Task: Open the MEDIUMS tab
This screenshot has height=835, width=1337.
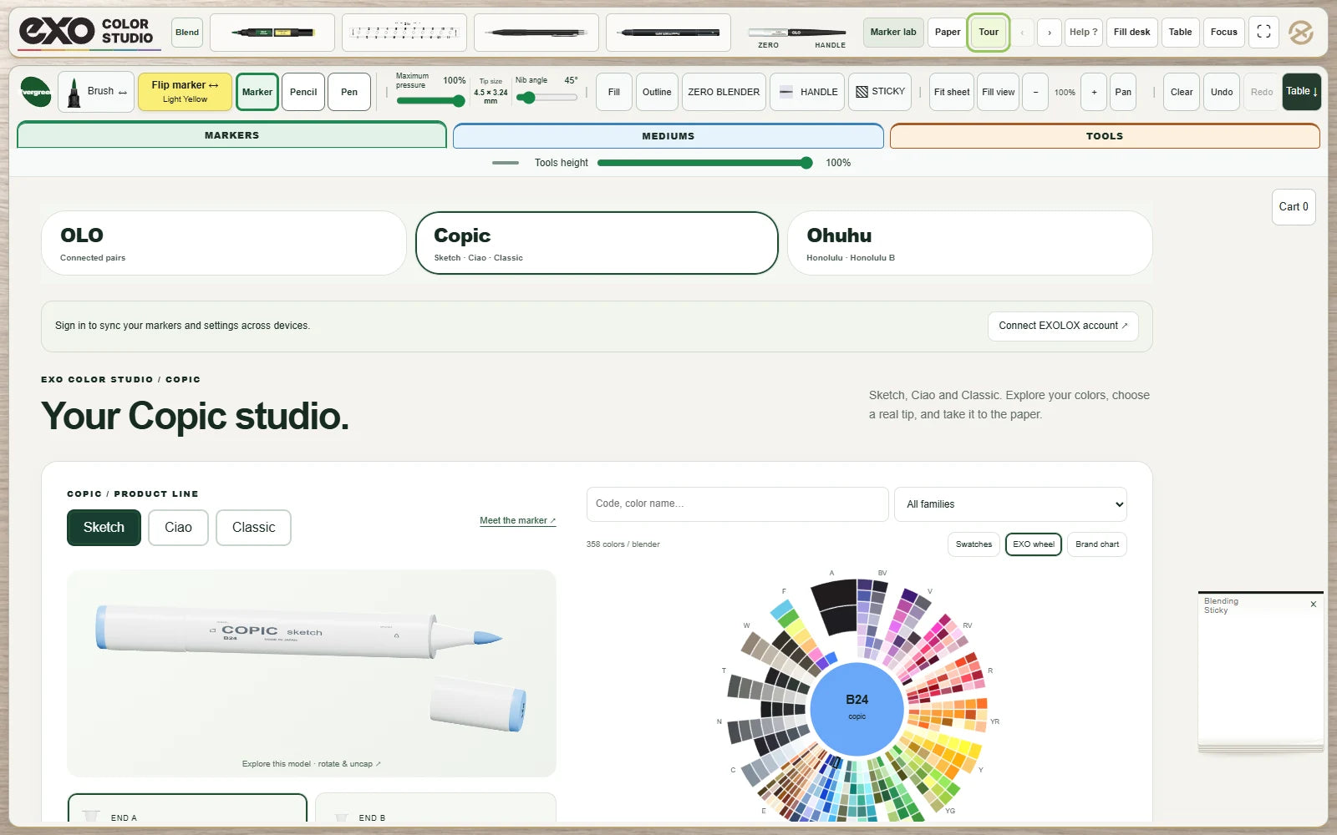Action: [x=668, y=136]
